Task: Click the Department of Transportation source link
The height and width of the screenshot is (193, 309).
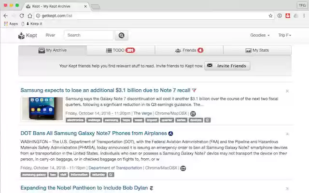Action: click(x=115, y=168)
